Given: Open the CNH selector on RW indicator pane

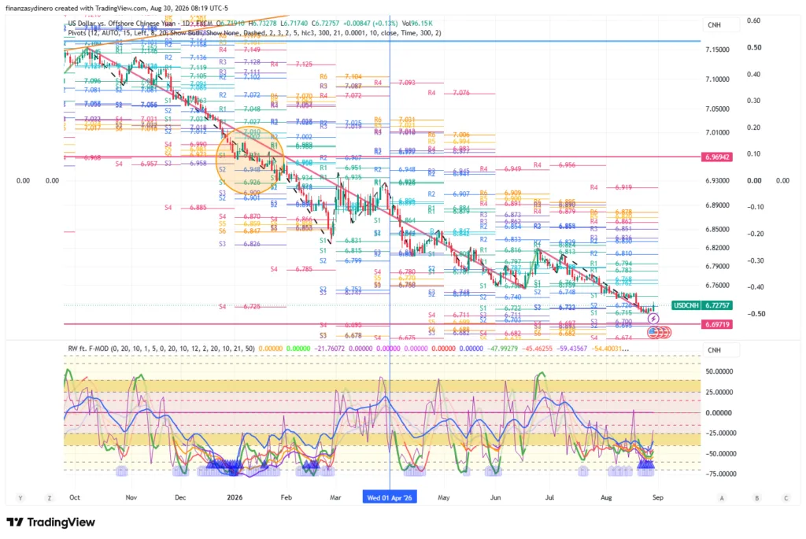Looking at the screenshot, I should coord(721,350).
